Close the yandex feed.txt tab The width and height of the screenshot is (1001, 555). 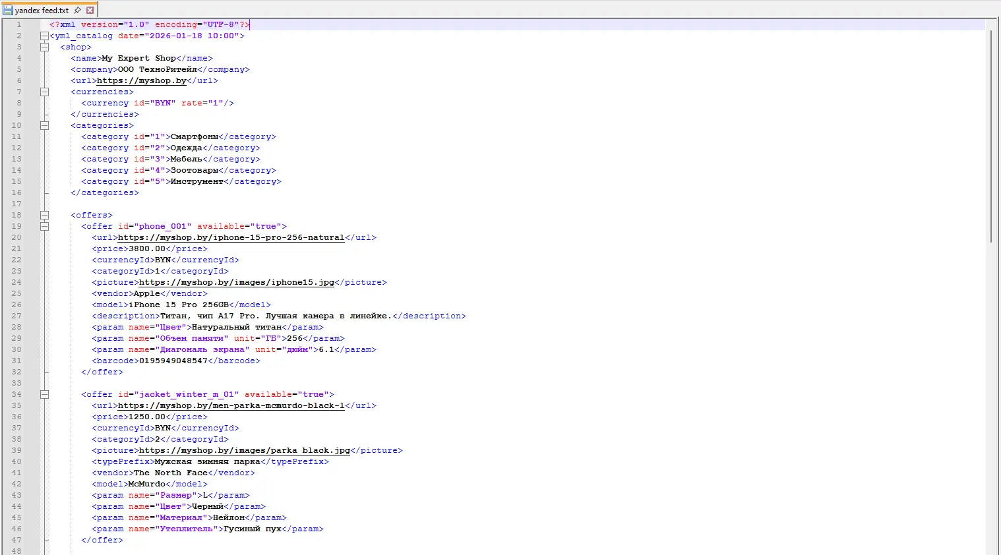[x=90, y=10]
